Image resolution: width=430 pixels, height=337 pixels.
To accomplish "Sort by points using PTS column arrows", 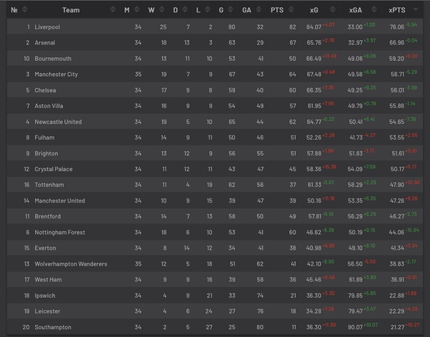I will 291,10.
